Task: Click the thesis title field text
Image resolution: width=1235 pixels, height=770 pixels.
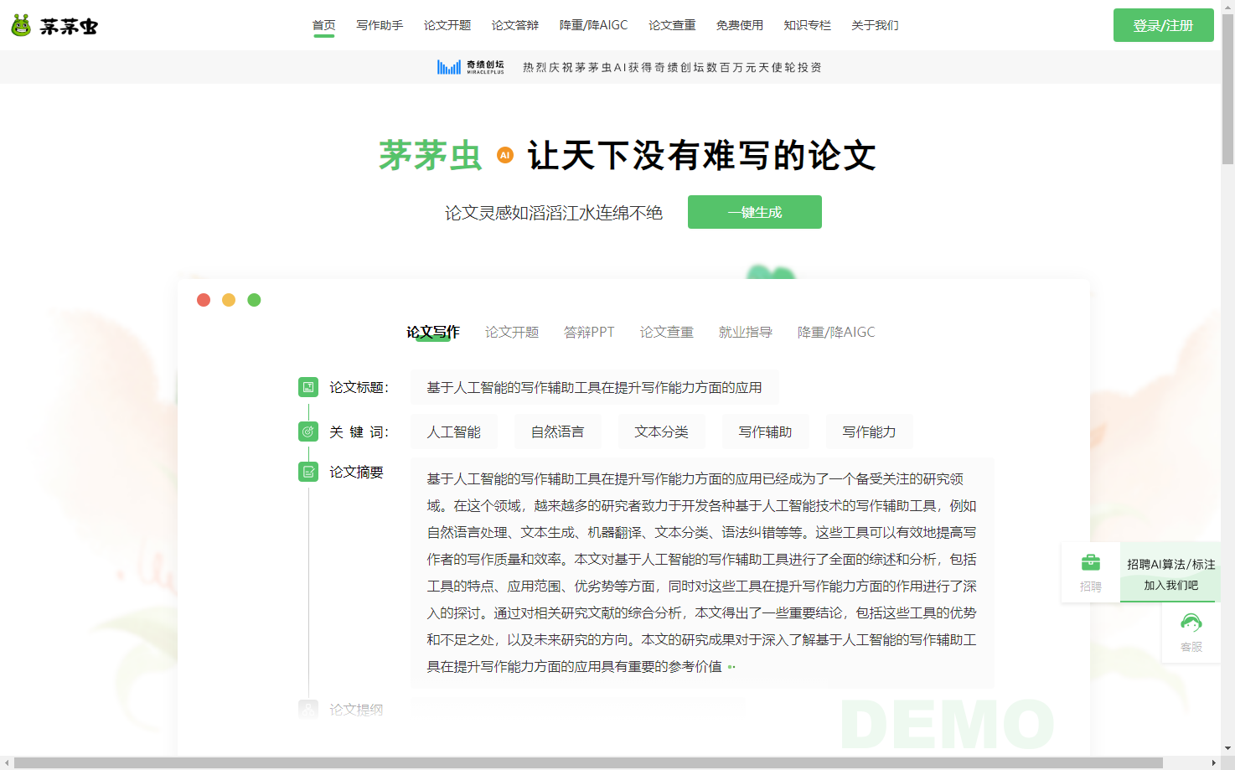Action: [x=595, y=387]
